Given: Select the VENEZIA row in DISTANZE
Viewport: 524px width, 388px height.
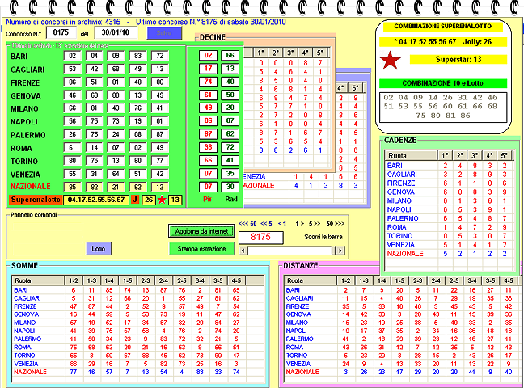Looking at the screenshot, I should click(x=402, y=364).
